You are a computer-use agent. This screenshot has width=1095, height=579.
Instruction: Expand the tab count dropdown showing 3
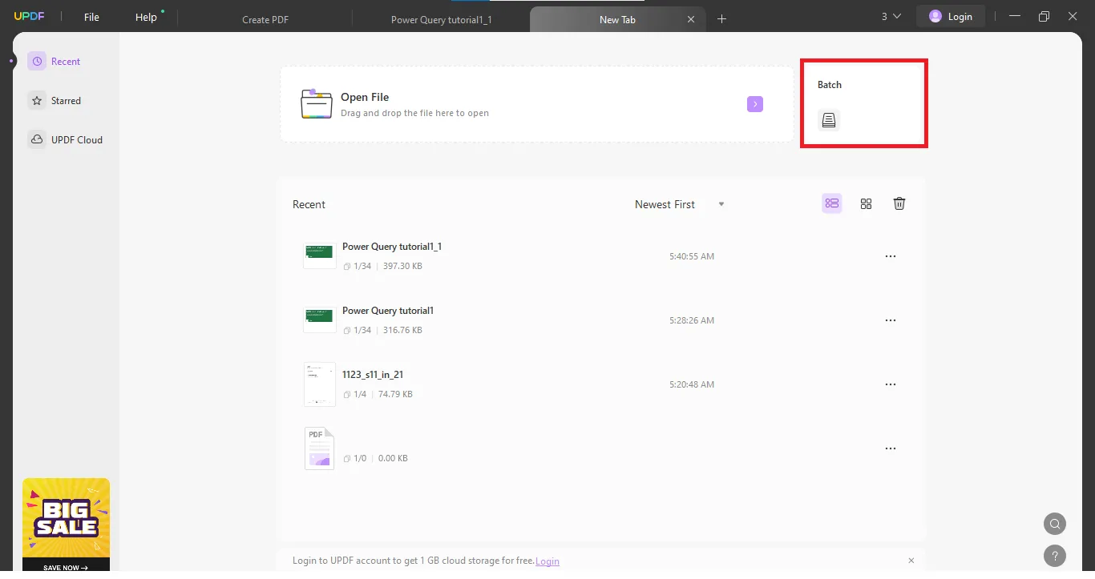(x=888, y=15)
